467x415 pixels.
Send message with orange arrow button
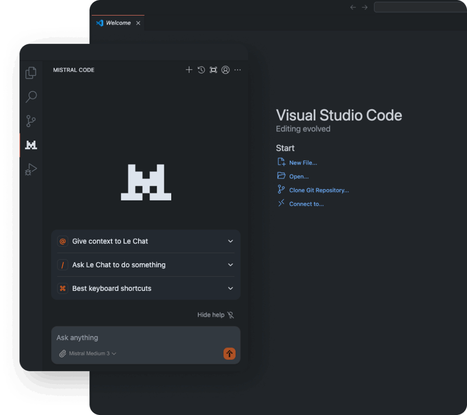pos(229,353)
